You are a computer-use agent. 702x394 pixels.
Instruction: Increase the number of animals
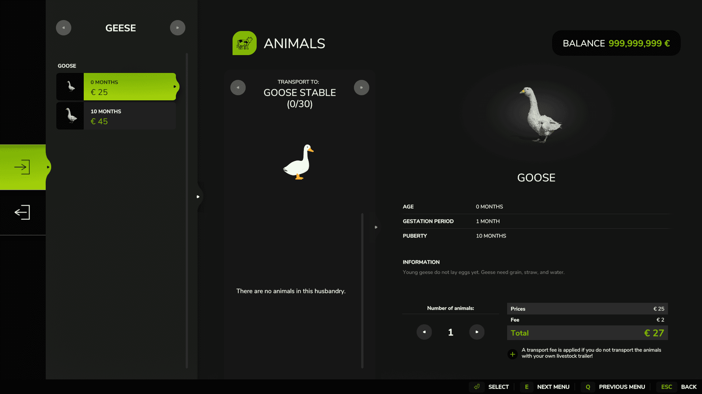pyautogui.click(x=477, y=332)
